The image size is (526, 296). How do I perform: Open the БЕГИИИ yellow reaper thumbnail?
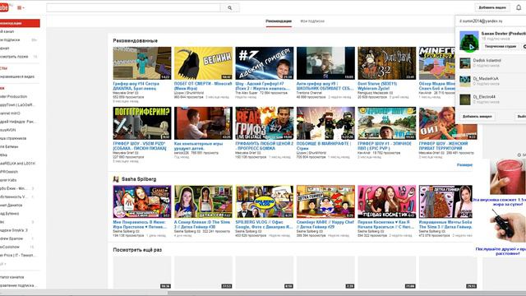click(x=203, y=63)
